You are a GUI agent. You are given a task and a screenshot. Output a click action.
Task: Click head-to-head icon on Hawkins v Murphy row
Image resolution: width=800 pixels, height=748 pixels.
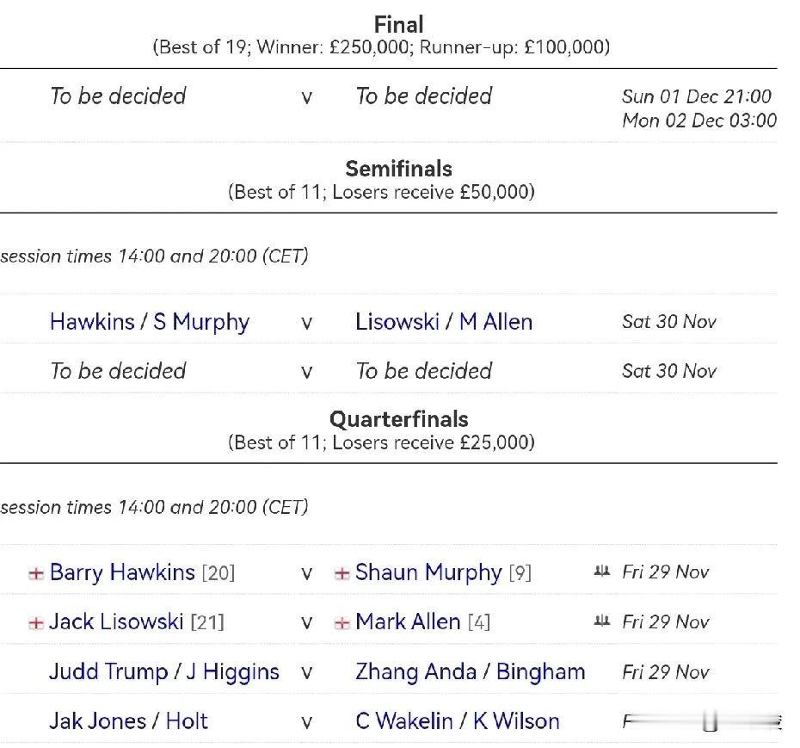[602, 571]
